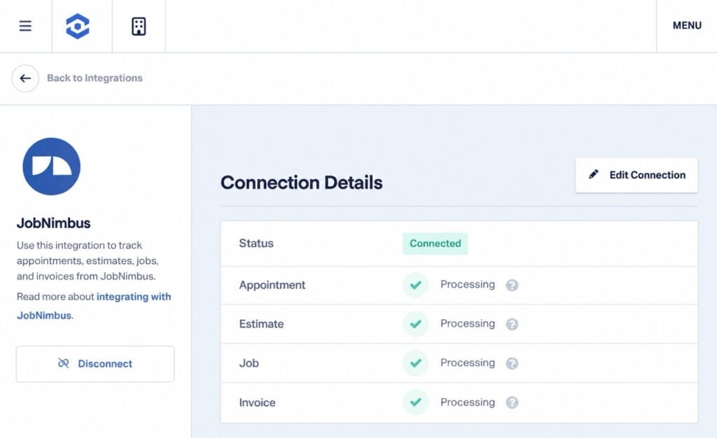
Task: Select the Status label
Action: tap(256, 243)
